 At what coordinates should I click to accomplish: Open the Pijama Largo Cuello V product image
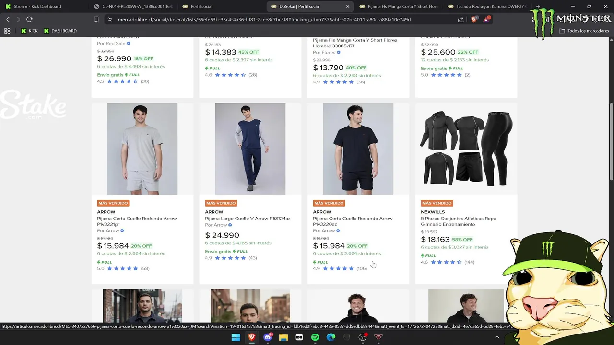tap(250, 149)
